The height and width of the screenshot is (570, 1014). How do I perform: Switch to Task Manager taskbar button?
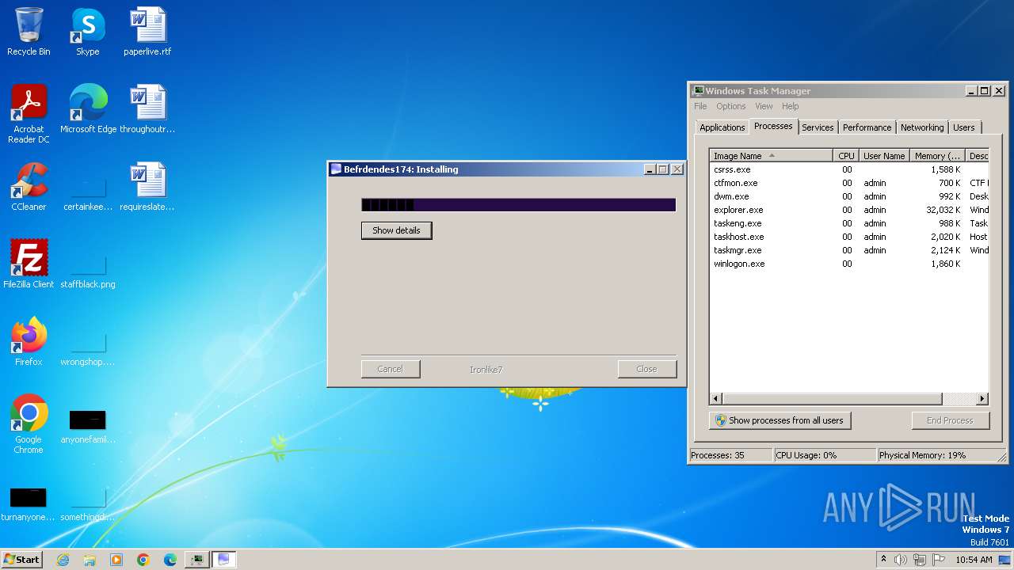point(197,560)
